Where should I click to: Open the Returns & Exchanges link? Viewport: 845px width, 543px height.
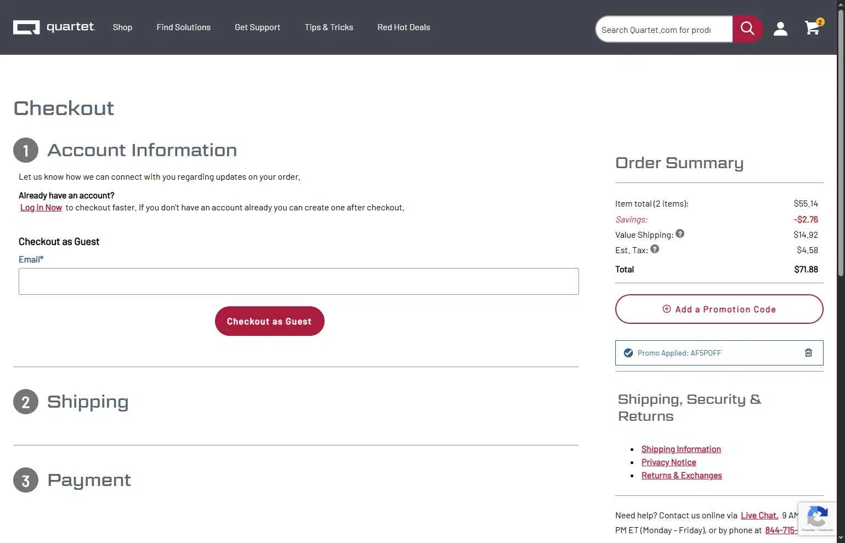click(682, 476)
